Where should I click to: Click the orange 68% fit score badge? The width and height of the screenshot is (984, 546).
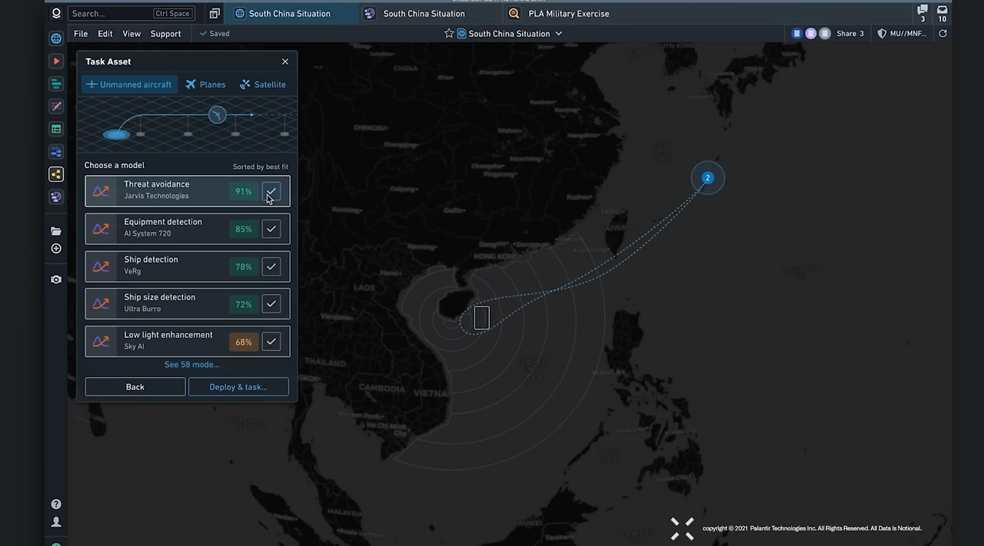click(244, 342)
